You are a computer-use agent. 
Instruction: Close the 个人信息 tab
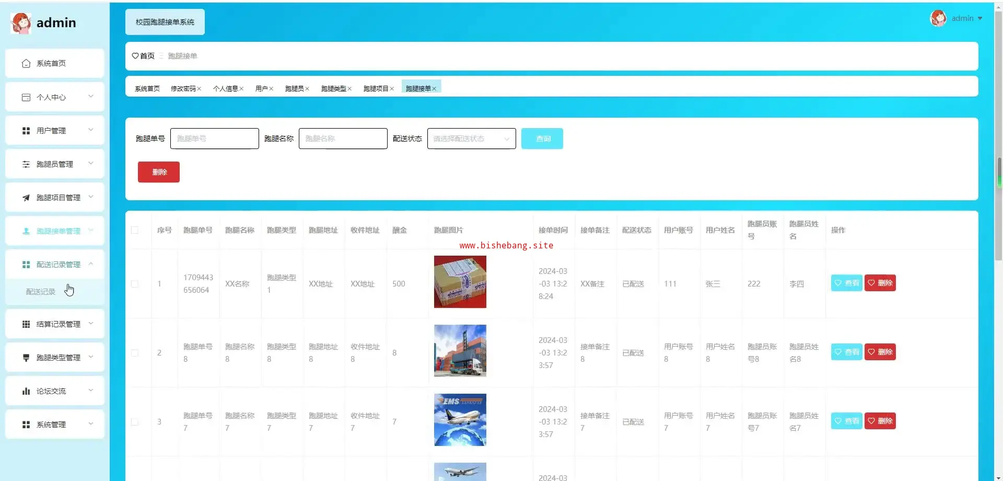click(241, 89)
